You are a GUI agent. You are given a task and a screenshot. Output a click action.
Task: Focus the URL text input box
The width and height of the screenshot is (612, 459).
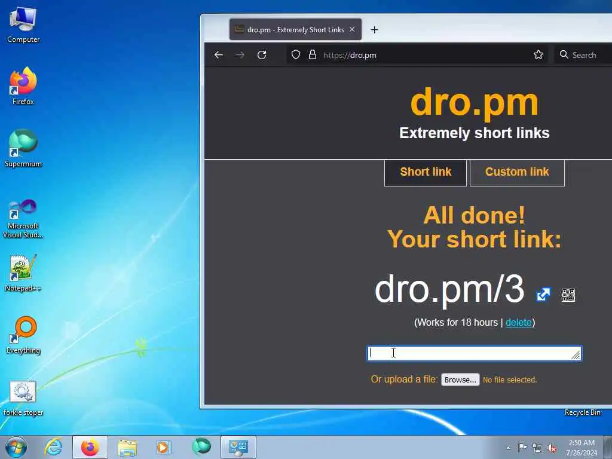coord(474,353)
